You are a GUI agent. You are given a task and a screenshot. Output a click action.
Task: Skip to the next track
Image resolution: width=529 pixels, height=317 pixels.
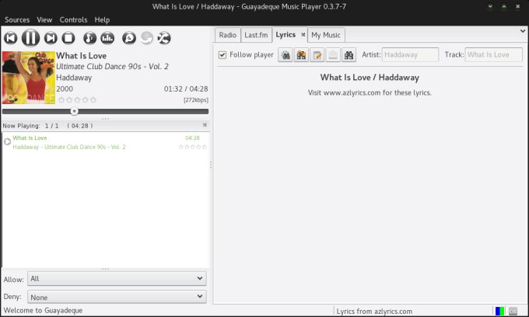51,38
